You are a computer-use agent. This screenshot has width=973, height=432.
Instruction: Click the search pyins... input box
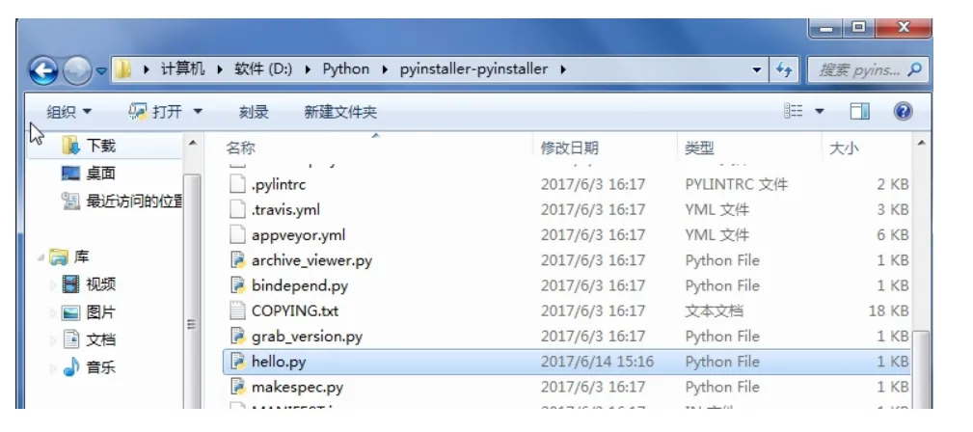[x=868, y=70]
